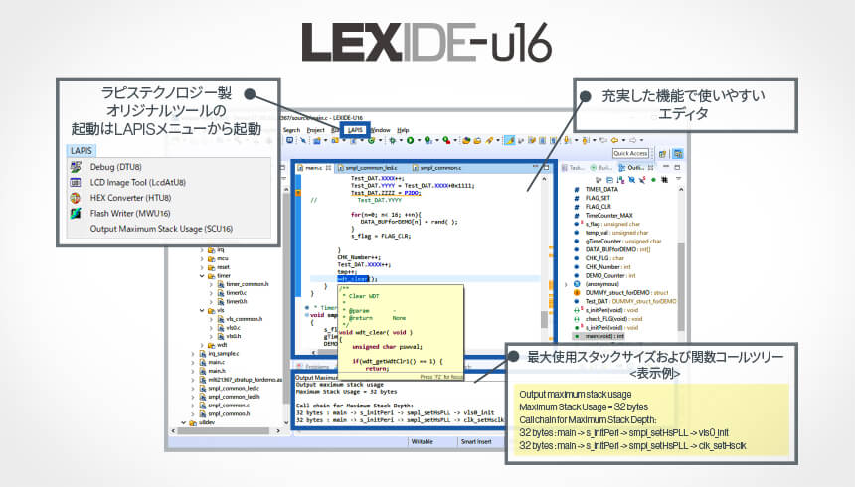Collapse the timer folder in project tree

point(202,276)
